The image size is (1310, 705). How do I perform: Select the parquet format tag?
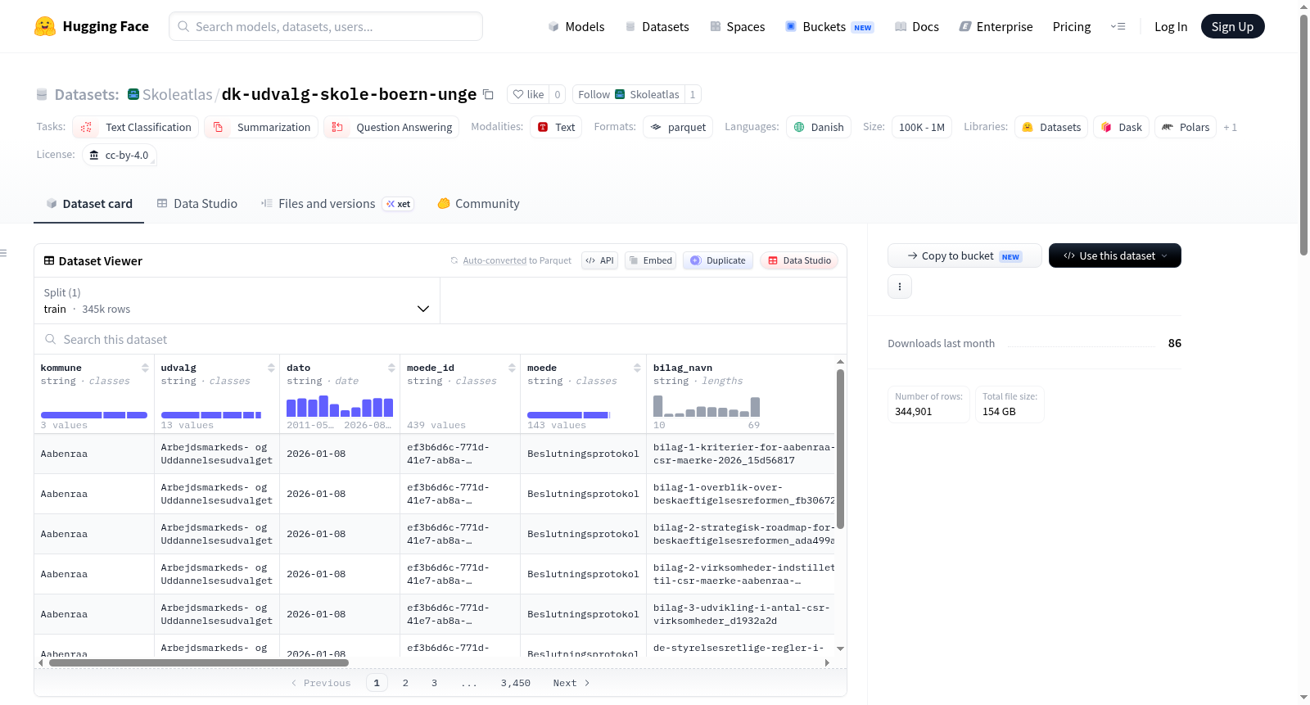tap(678, 127)
